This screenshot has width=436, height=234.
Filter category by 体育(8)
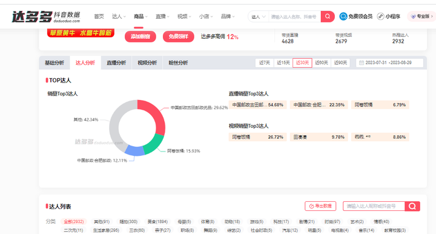pyautogui.click(x=208, y=222)
